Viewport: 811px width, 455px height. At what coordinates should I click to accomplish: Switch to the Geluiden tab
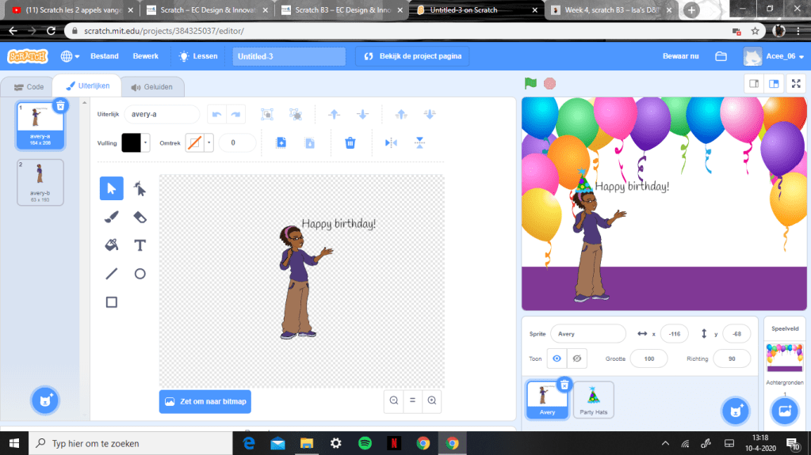[152, 87]
